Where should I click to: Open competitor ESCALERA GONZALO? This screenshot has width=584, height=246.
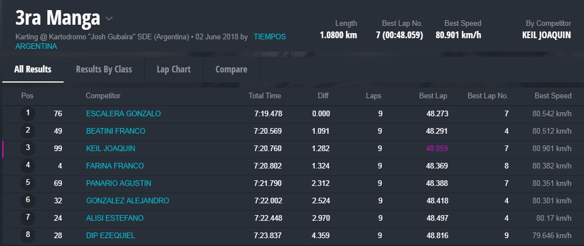[x=123, y=114]
